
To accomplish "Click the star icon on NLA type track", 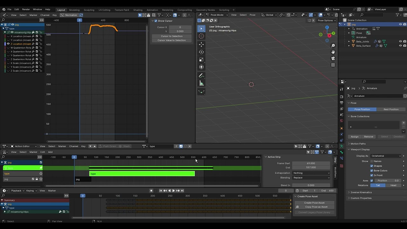I will pos(41,174).
